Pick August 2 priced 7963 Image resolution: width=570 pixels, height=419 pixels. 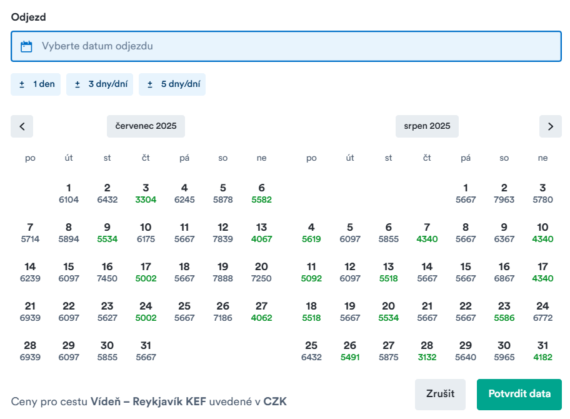[x=504, y=193]
